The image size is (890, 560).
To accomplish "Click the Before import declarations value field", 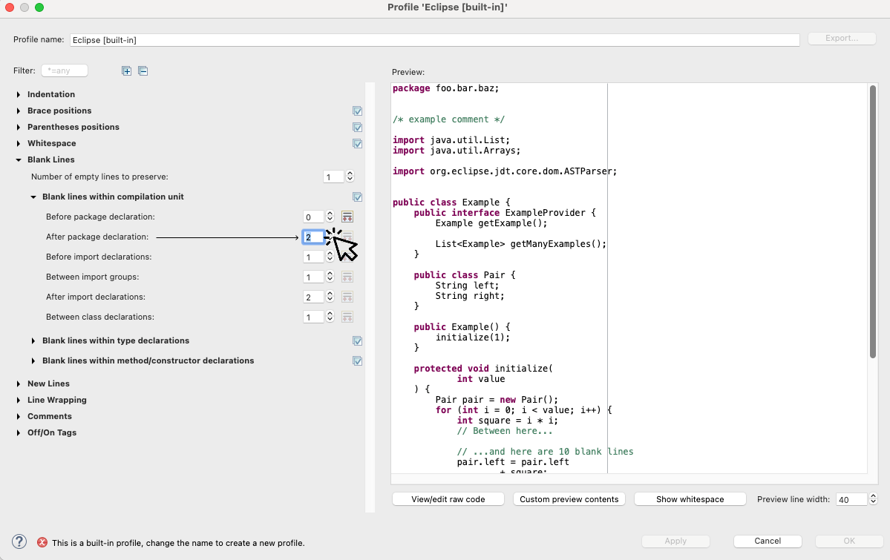I will pyautogui.click(x=313, y=257).
